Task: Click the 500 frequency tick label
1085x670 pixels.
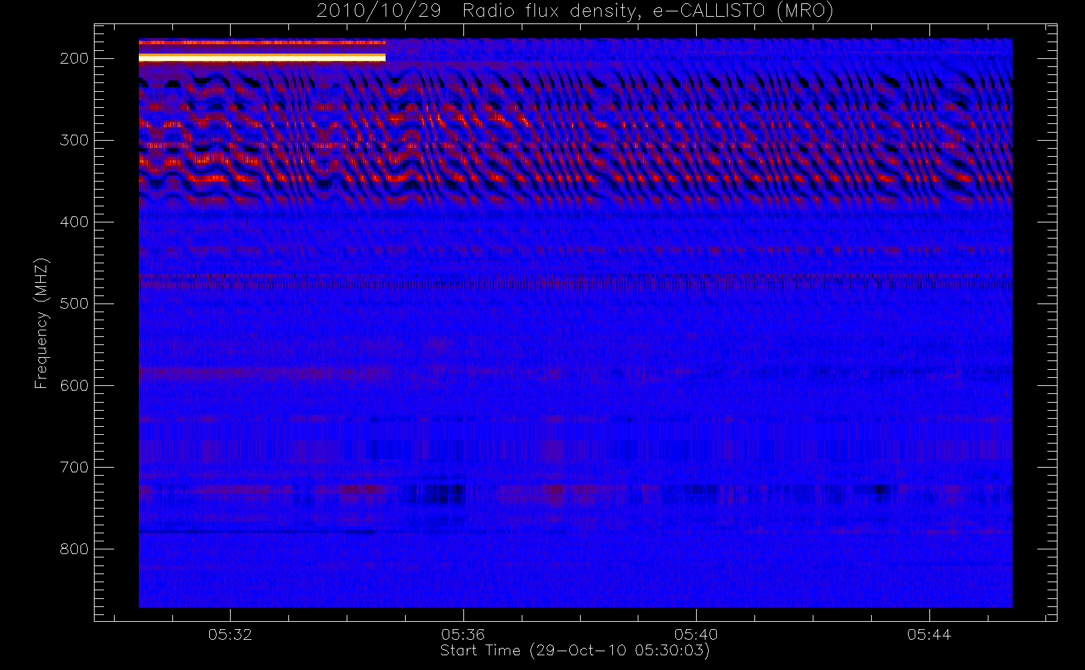Action: coord(74,304)
